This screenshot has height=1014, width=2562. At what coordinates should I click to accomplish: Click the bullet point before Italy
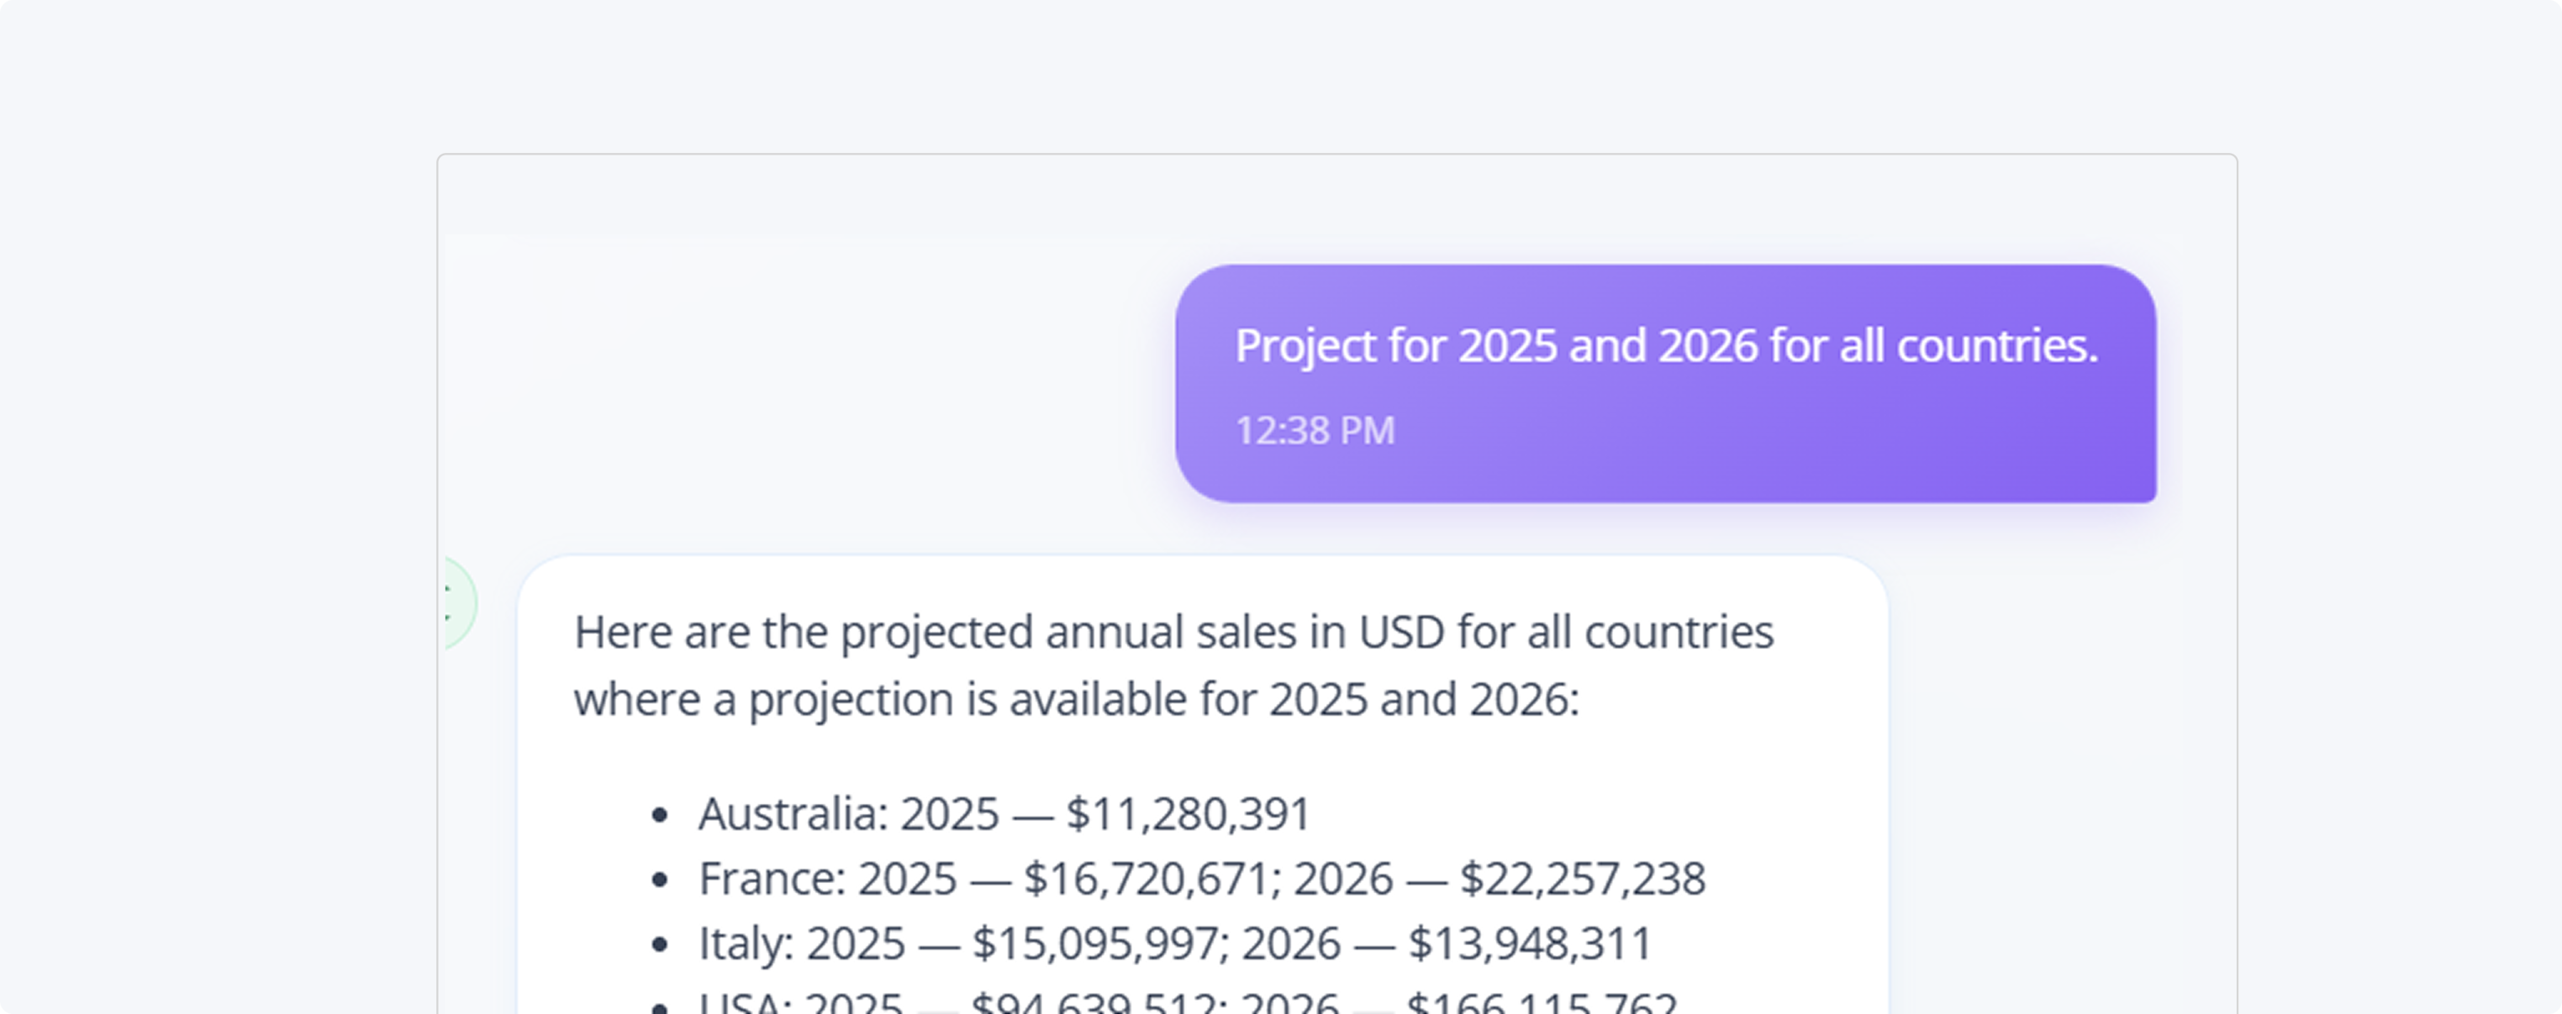pos(658,944)
